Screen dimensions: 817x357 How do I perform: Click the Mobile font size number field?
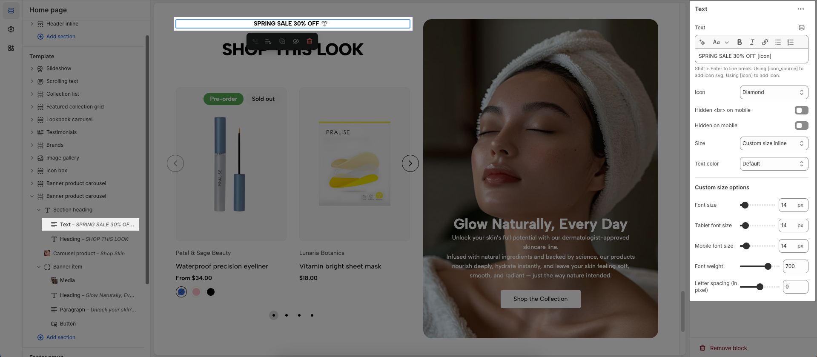pos(793,246)
